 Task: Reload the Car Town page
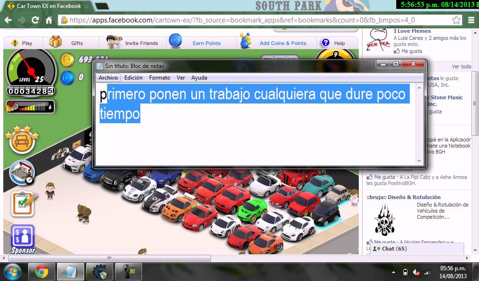point(35,20)
